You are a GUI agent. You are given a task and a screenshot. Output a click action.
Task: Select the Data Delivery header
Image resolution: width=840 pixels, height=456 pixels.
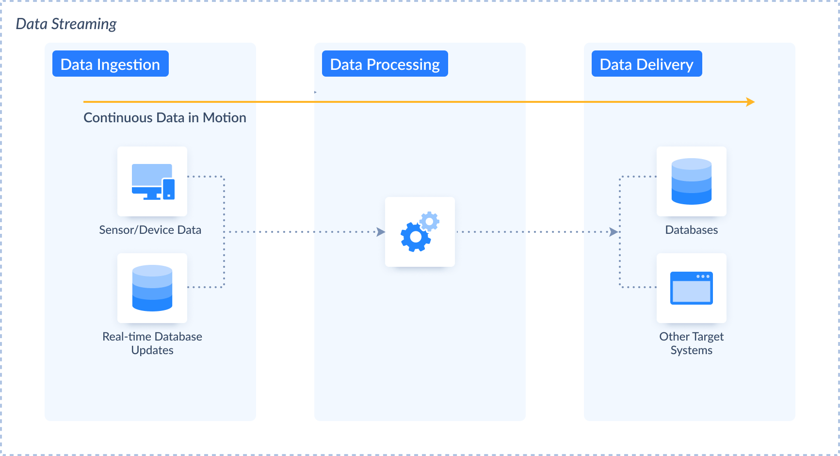(x=646, y=64)
